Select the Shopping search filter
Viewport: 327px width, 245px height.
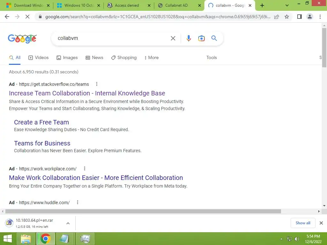point(124,58)
